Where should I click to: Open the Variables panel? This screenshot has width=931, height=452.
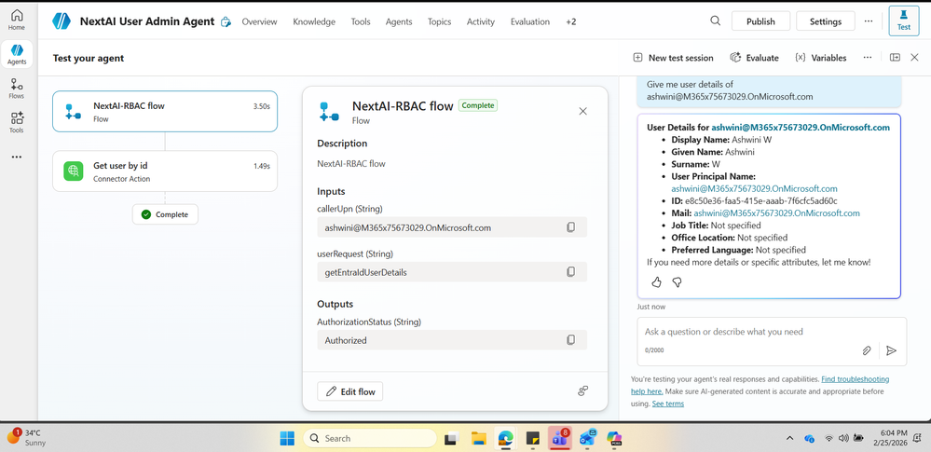[820, 58]
